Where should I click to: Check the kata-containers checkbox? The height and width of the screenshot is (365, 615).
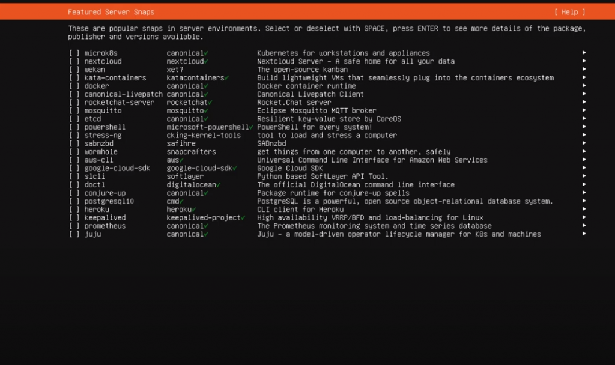coord(74,77)
